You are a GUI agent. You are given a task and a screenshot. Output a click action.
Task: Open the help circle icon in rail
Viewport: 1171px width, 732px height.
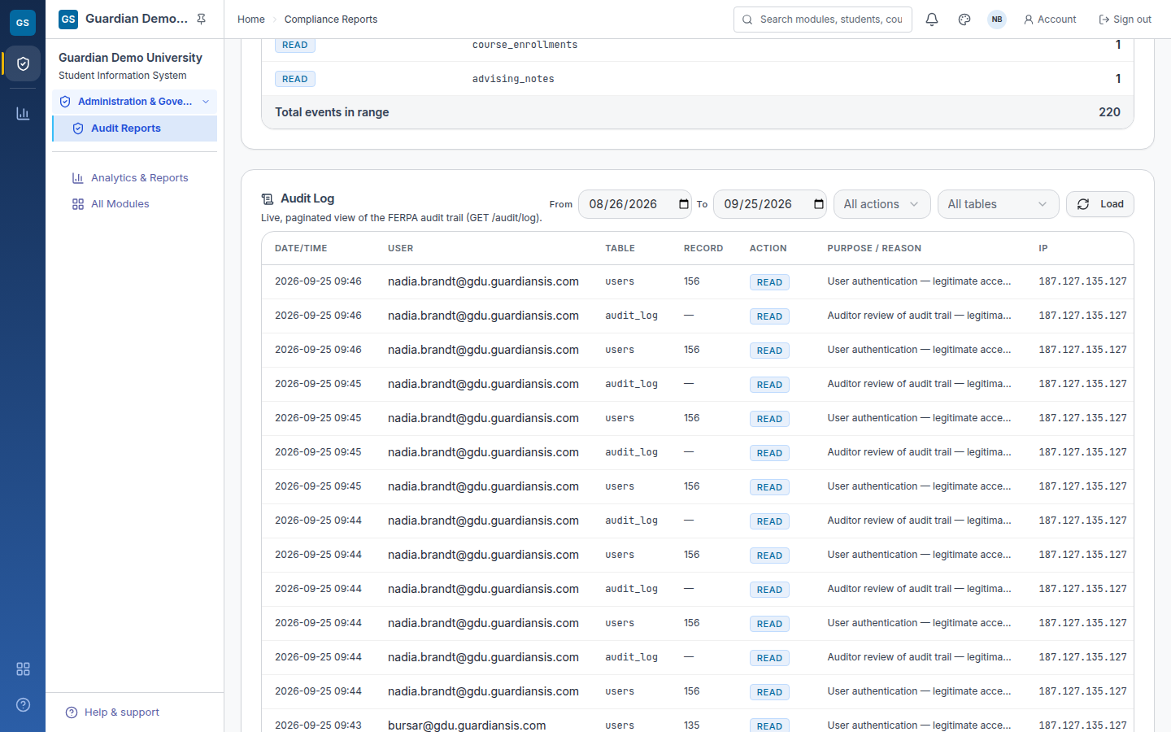[23, 704]
